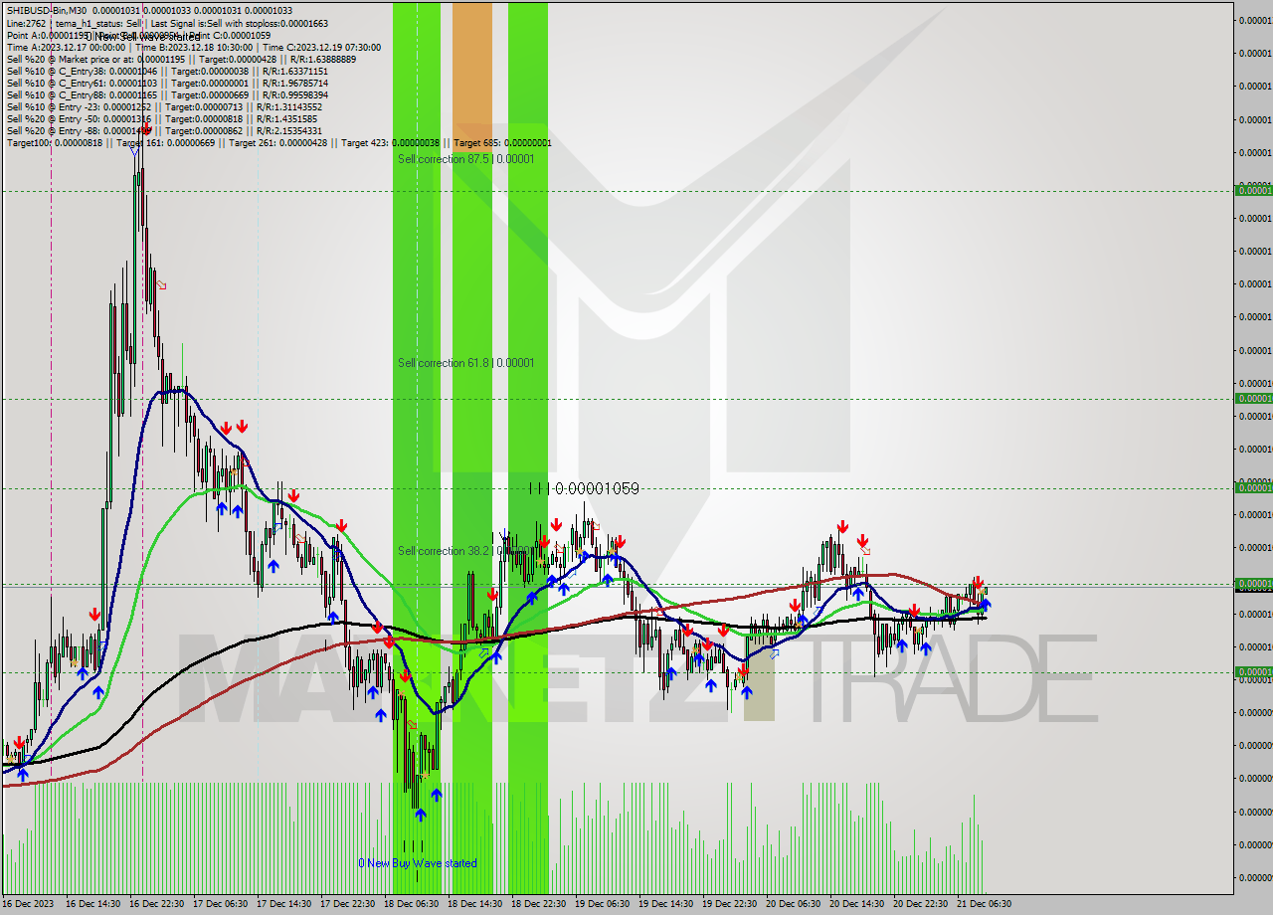Click the '0 New Buy Wave started' label
Viewport: 1273px width, 915px height.
tap(418, 863)
